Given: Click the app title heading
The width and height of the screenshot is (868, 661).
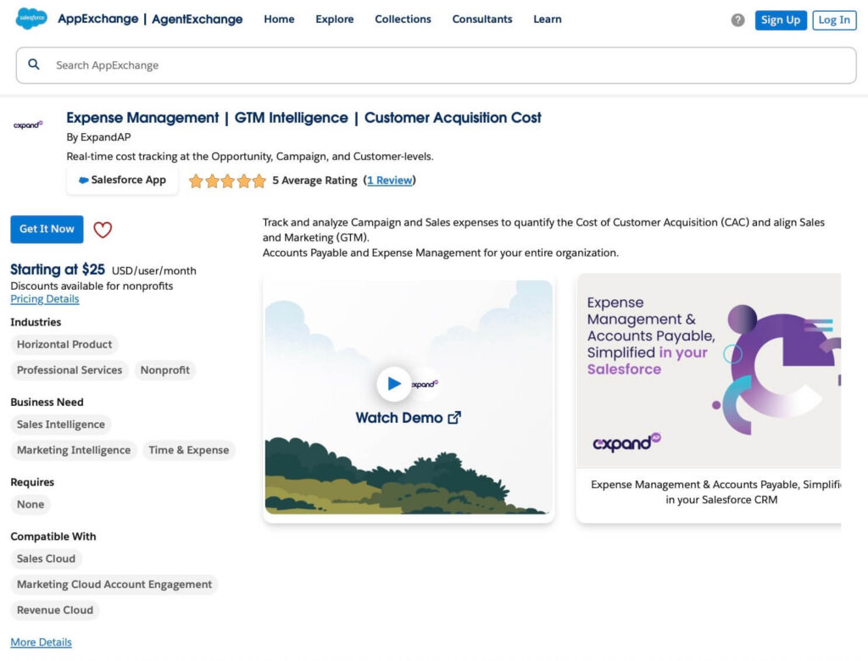Looking at the screenshot, I should (304, 118).
